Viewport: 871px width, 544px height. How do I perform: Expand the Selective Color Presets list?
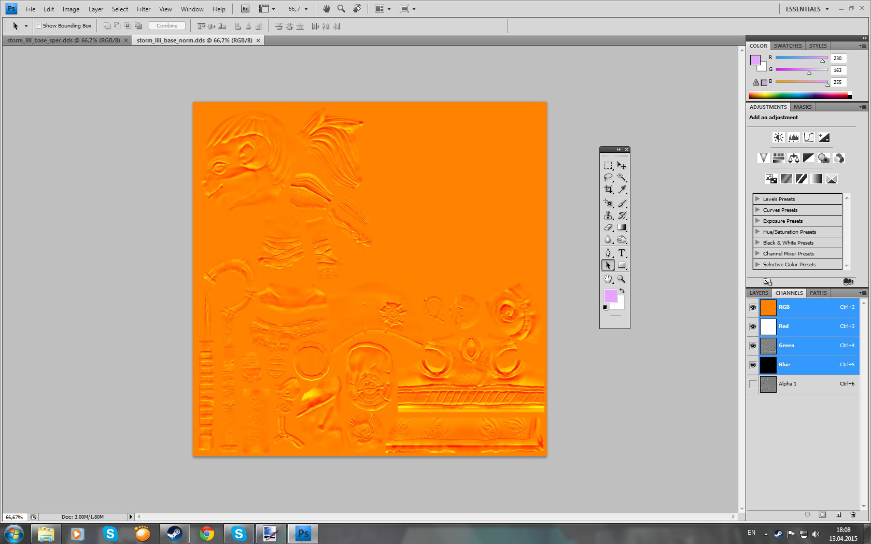pyautogui.click(x=757, y=264)
